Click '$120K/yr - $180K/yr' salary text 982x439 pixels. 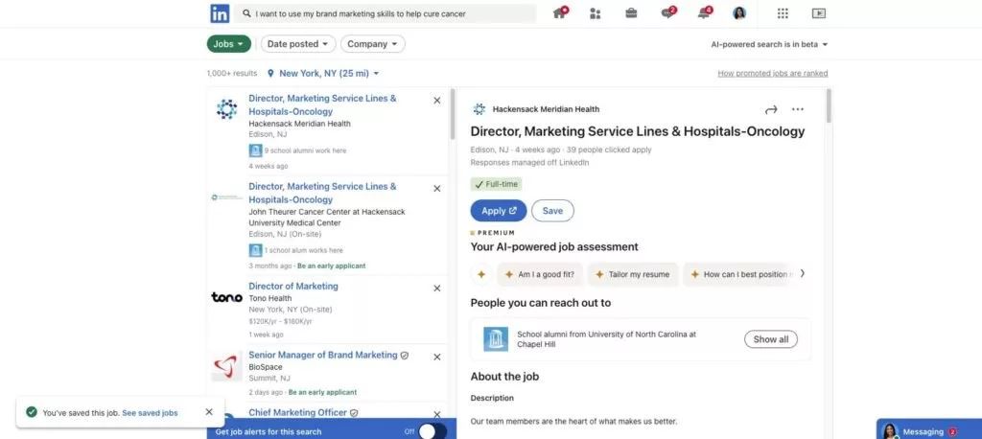[x=280, y=322]
